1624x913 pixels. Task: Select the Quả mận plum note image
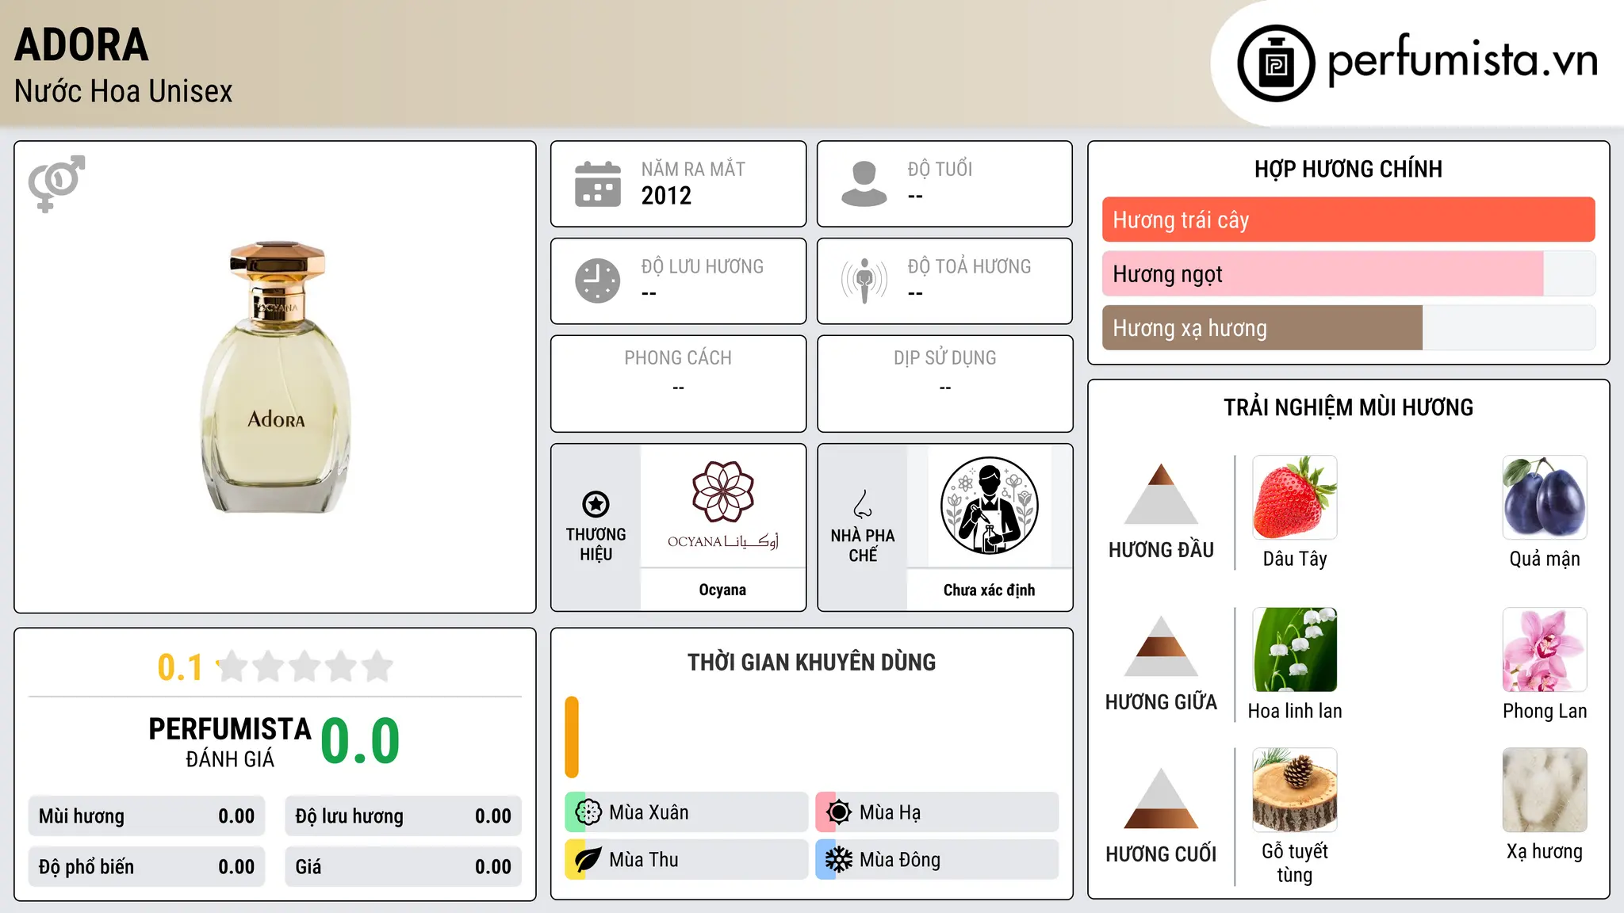(x=1544, y=498)
